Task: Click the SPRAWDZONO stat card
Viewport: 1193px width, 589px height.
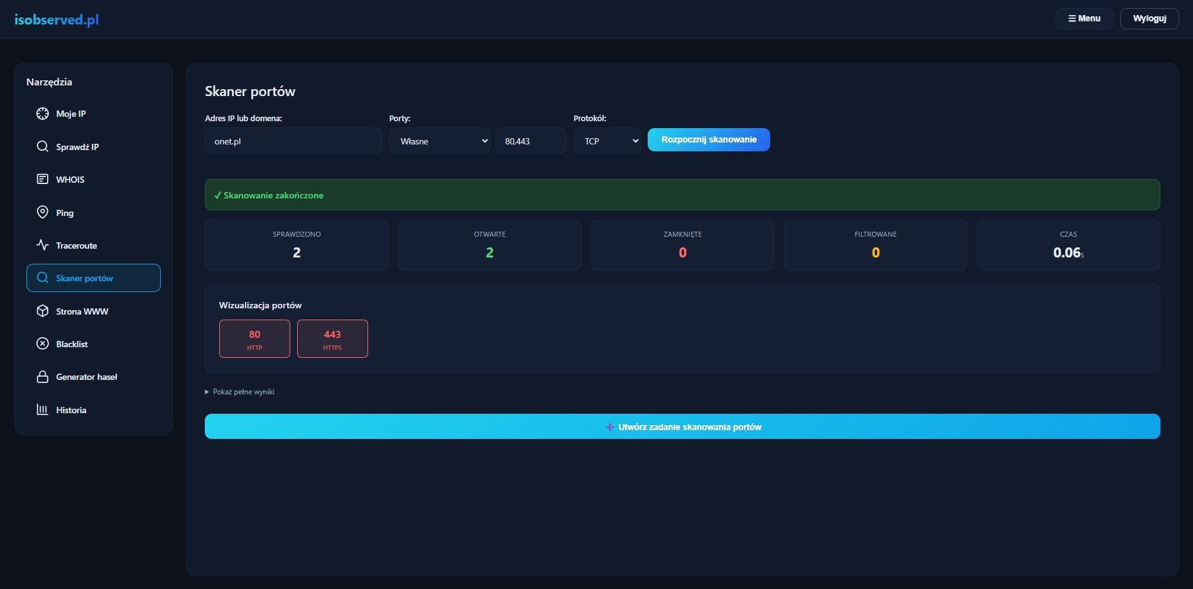Action: click(x=297, y=245)
